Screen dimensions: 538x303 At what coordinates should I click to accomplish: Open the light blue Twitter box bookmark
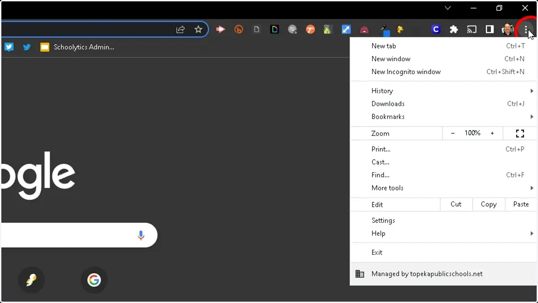[x=9, y=47]
